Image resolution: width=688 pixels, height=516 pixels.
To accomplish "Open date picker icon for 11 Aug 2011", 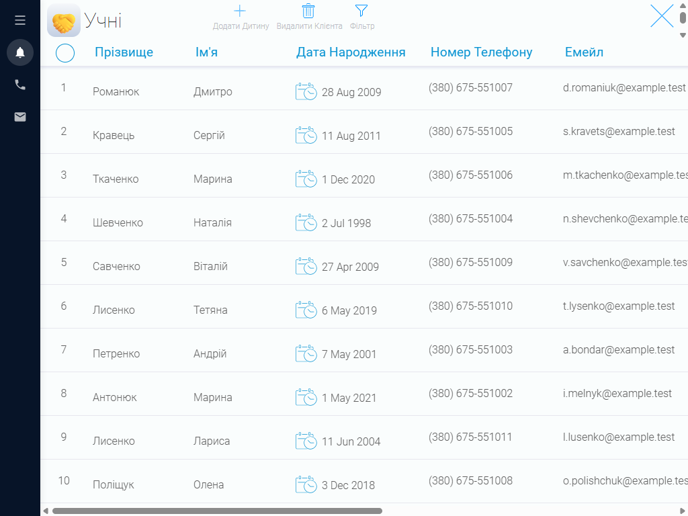I will (306, 135).
